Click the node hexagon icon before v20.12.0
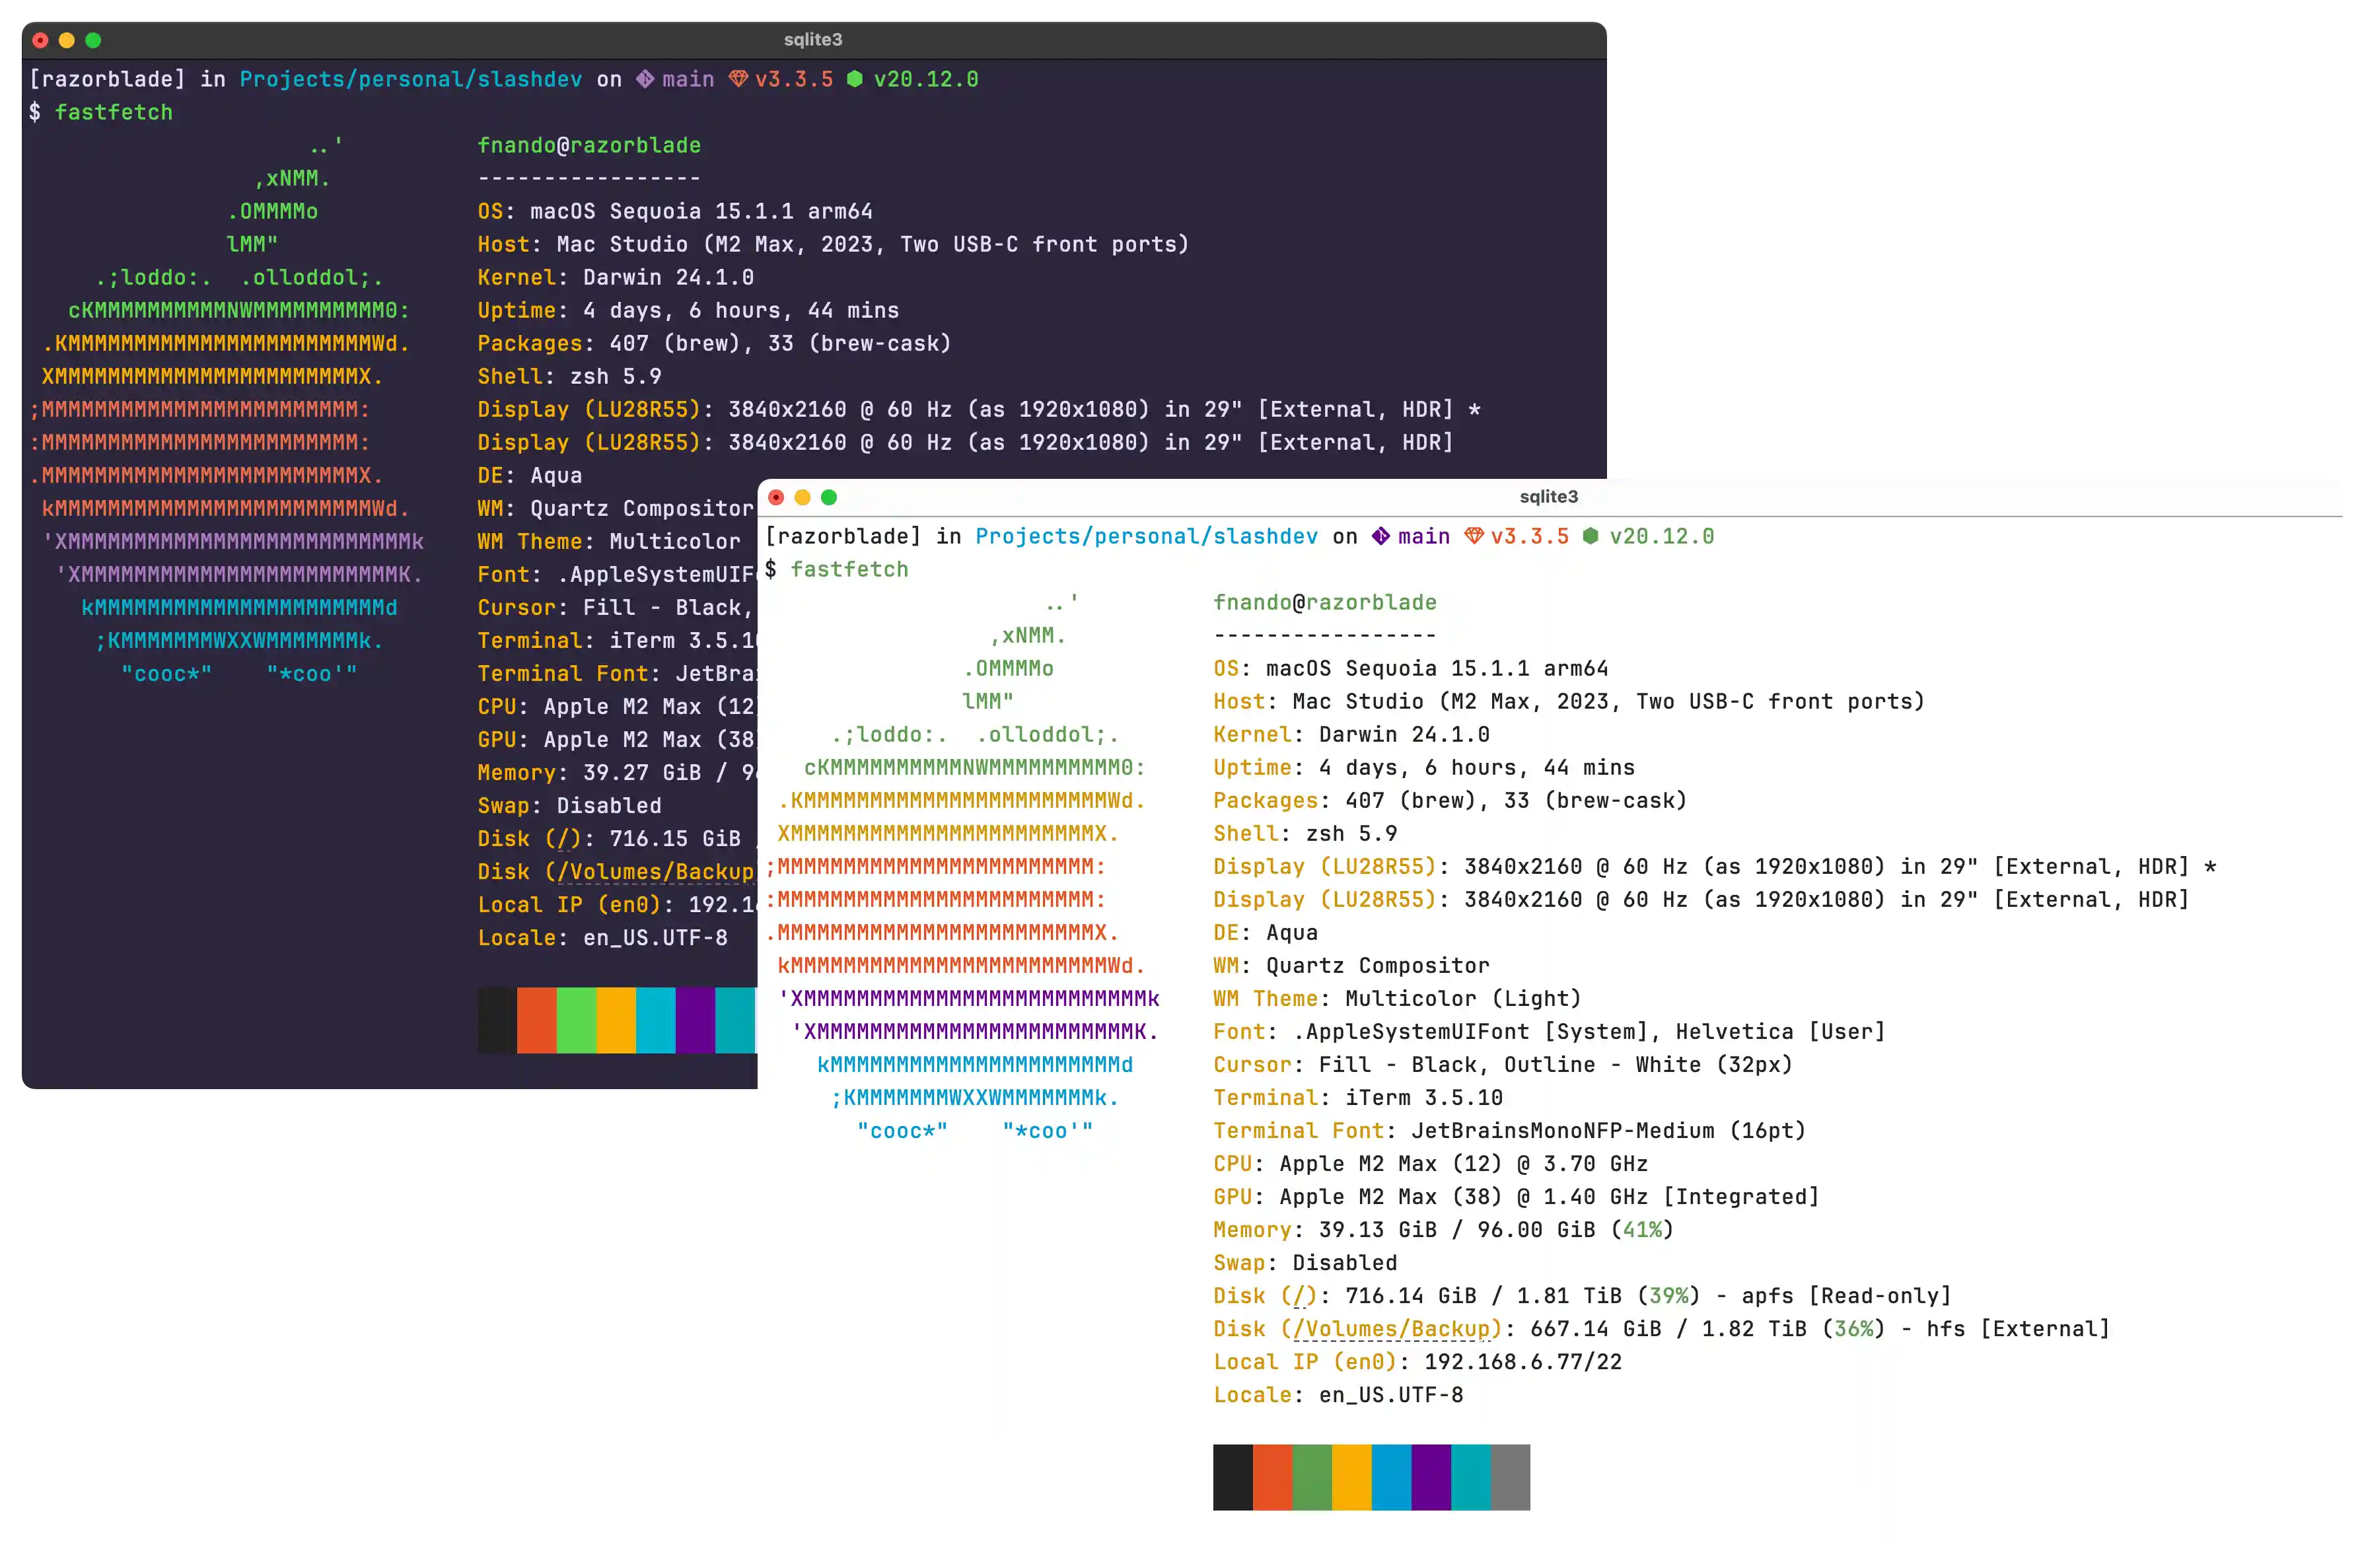Image resolution: width=2362 pixels, height=1568 pixels. (1589, 536)
